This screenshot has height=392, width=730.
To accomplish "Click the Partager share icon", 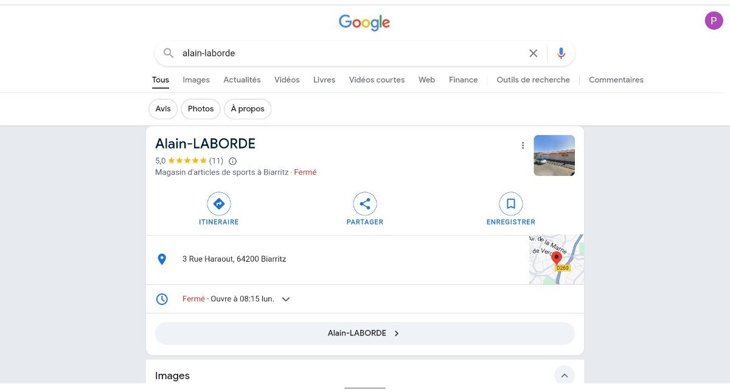I will 365,204.
